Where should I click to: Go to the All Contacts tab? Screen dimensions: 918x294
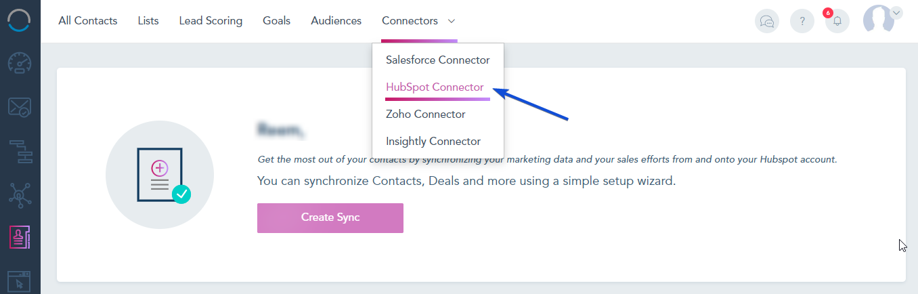coord(88,21)
